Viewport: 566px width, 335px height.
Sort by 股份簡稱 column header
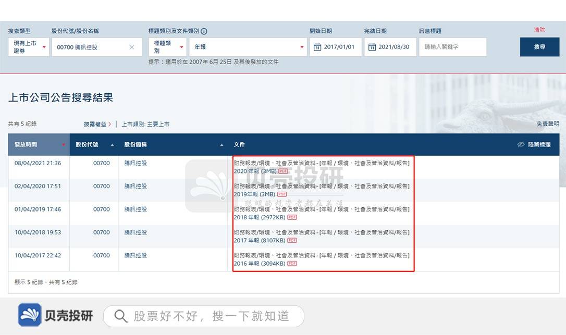(173, 144)
